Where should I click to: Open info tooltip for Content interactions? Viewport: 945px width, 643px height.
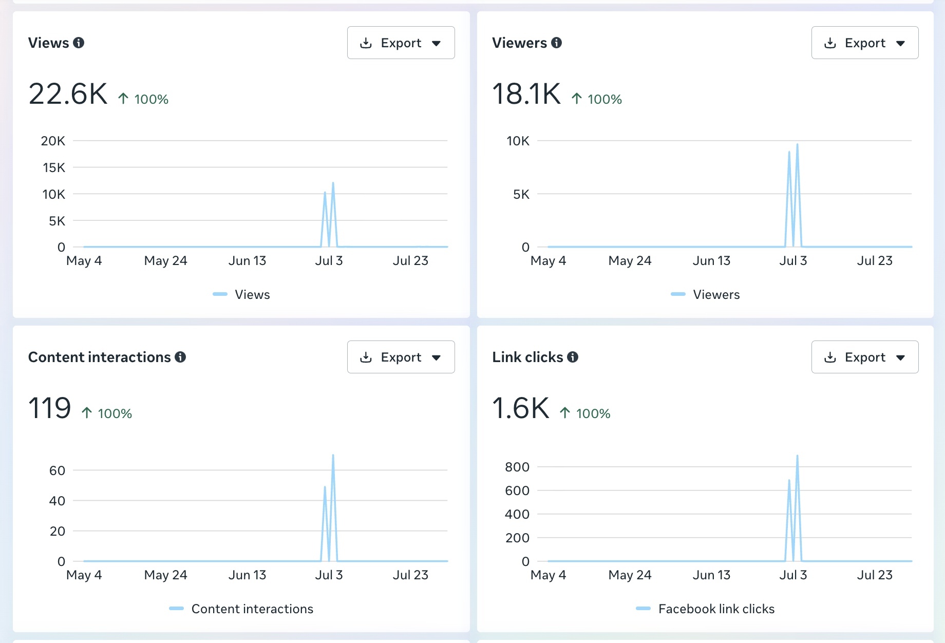(x=180, y=357)
